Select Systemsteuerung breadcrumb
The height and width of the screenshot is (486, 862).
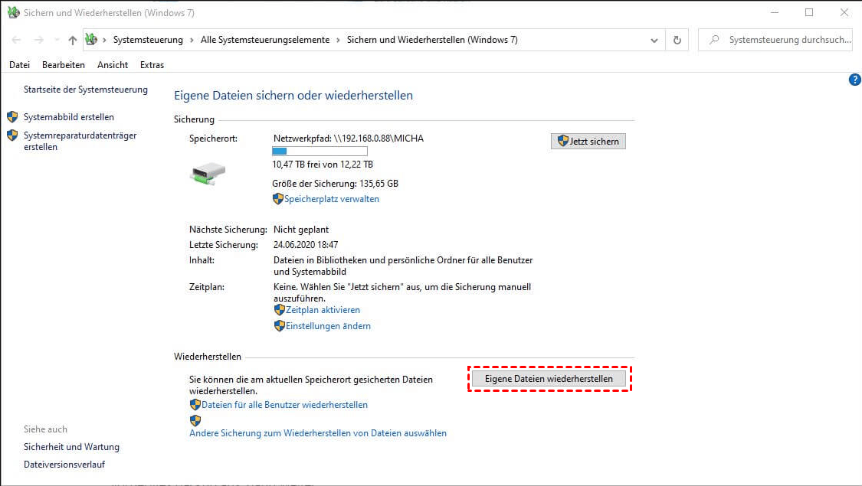pos(148,40)
